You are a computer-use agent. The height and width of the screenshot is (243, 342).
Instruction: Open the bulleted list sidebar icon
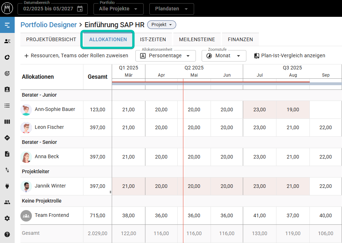[x=7, y=106]
